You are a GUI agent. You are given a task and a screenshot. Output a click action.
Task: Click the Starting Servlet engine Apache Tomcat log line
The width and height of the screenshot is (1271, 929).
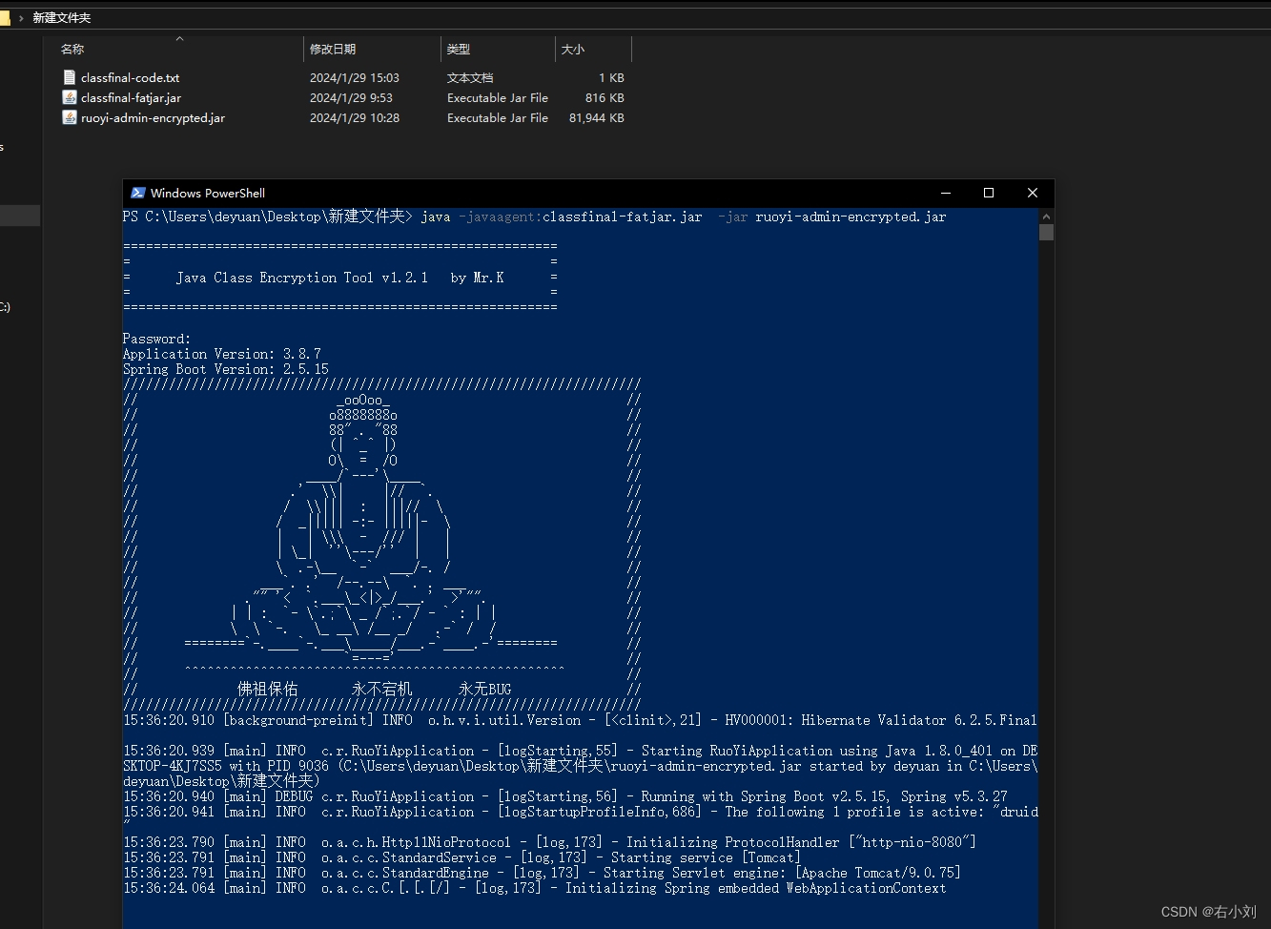click(x=542, y=873)
